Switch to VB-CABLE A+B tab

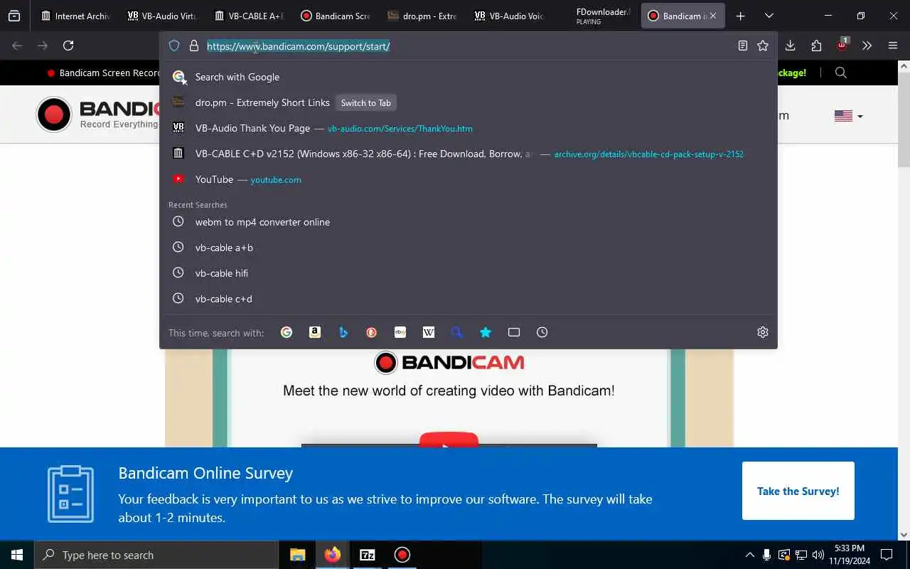tap(248, 16)
